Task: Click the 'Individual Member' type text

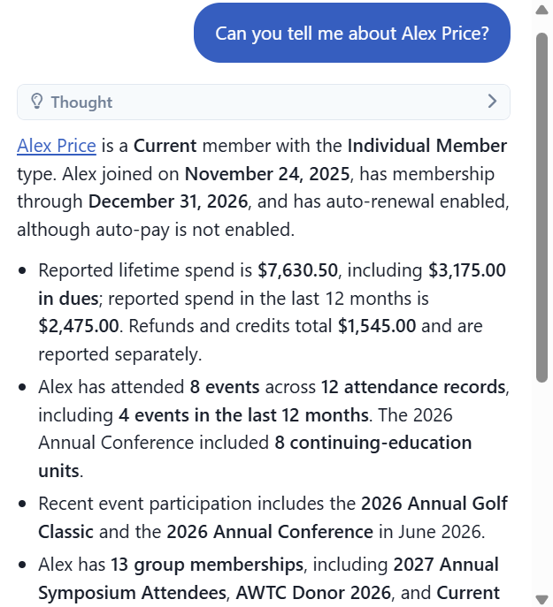Action: 427,146
